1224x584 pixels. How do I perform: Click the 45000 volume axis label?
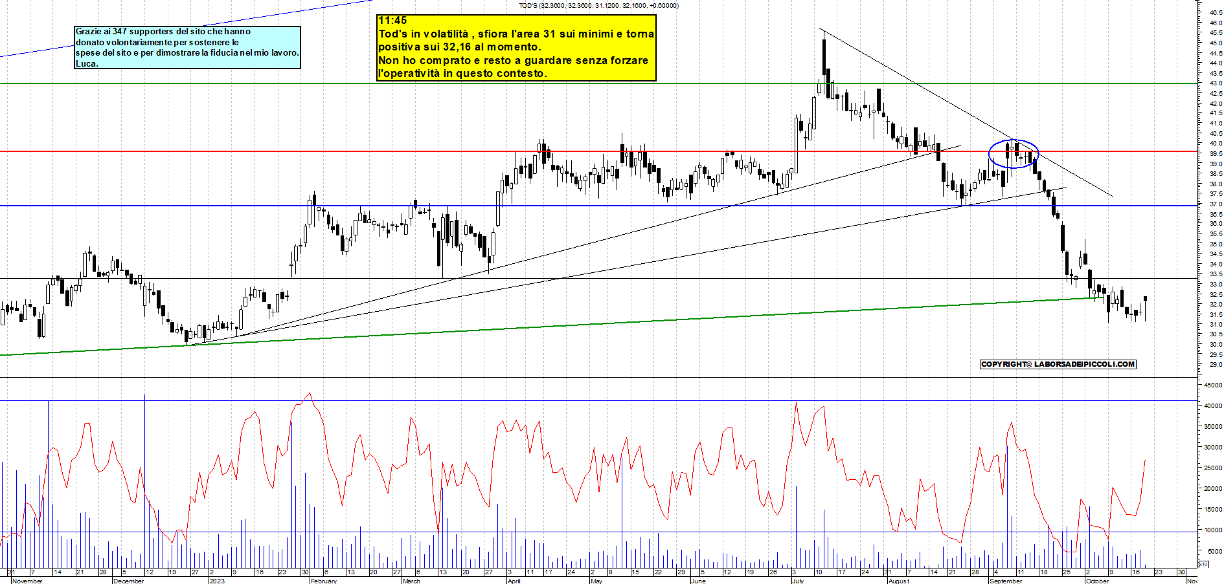pos(1213,385)
